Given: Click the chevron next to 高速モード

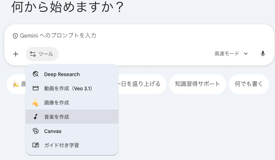Looking at the screenshot, I should [246, 54].
